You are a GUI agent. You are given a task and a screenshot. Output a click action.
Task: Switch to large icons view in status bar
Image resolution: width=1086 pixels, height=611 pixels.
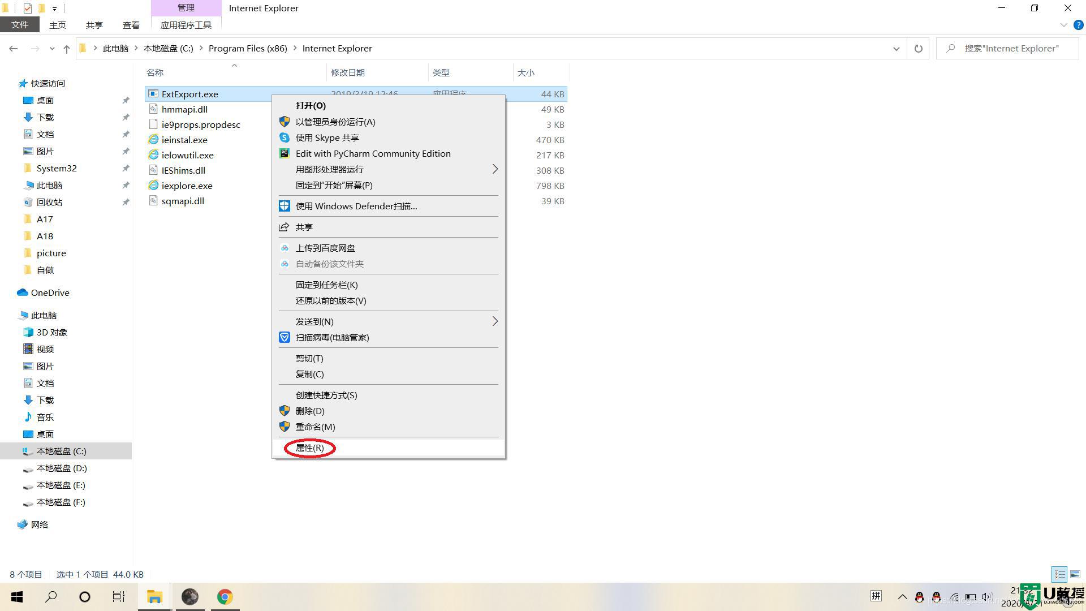[1075, 574]
